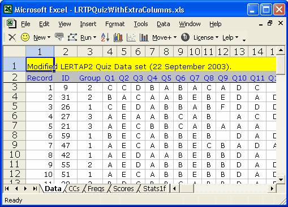Viewport: 288px width, 207px height.
Task: Select the ID cell containing 55
Action: click(x=66, y=164)
